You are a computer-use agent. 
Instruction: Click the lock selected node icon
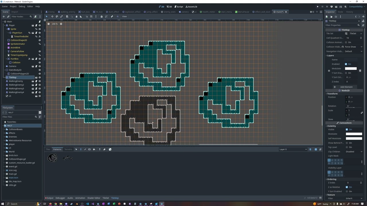101,16
